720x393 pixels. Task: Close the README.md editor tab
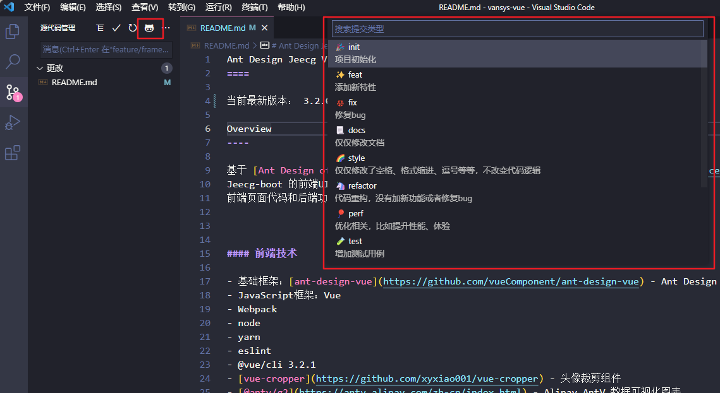tap(264, 28)
